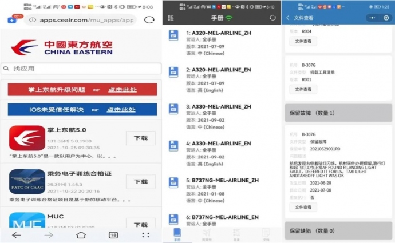Viewport: 395px width, 243px height.
Task: Open the list menu icon beside 手册
Action: [171, 18]
